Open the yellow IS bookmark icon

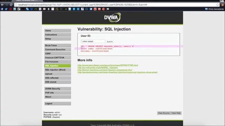click(x=57, y=9)
